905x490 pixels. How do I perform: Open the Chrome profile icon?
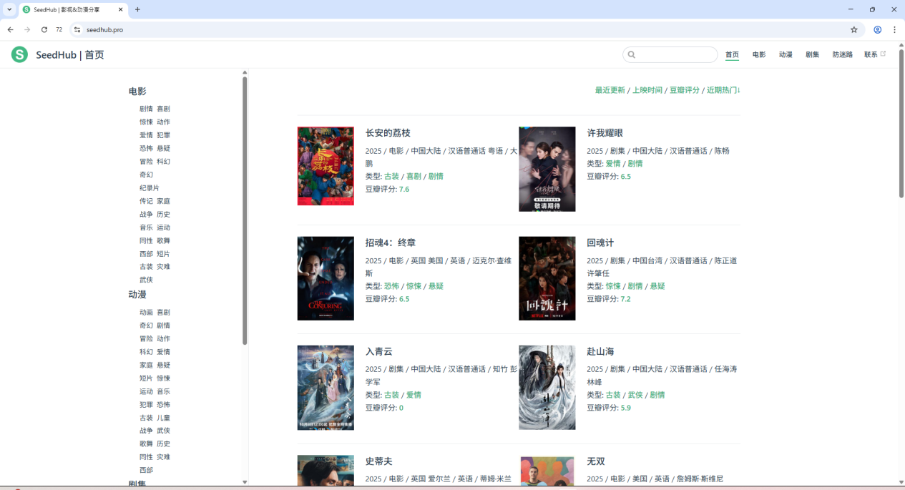point(877,29)
